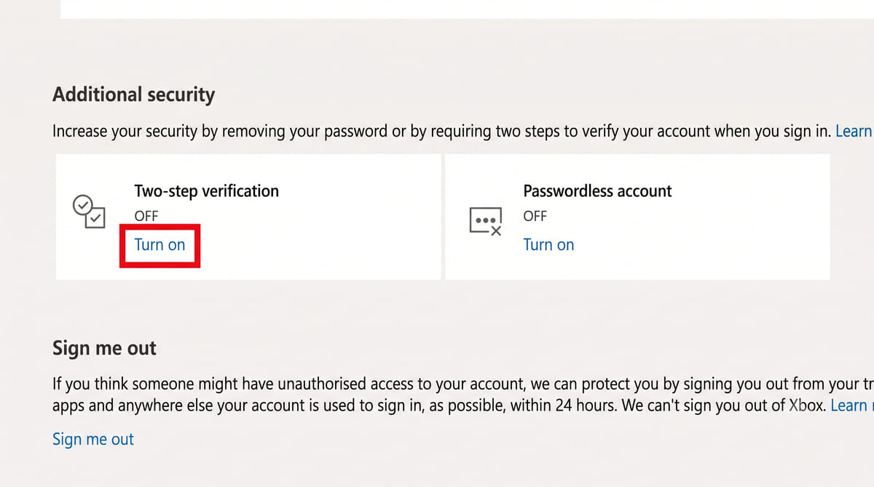Open Learn link beside Additional security description

tap(854, 132)
